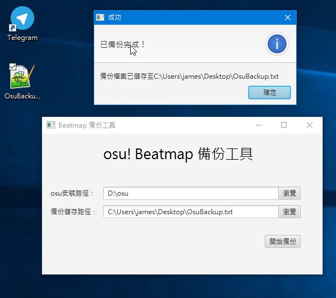
Task: Browse for the backup save path (瀏覽)
Action: pyautogui.click(x=289, y=212)
